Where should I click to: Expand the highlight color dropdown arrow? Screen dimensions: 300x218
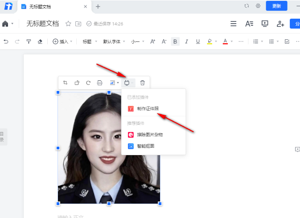coord(216,41)
